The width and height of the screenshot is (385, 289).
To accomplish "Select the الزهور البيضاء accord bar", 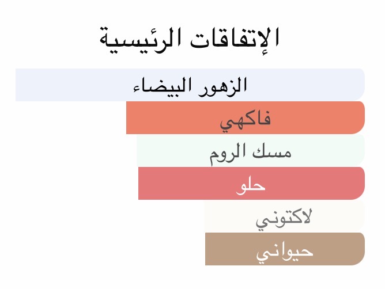I will pos(190,85).
